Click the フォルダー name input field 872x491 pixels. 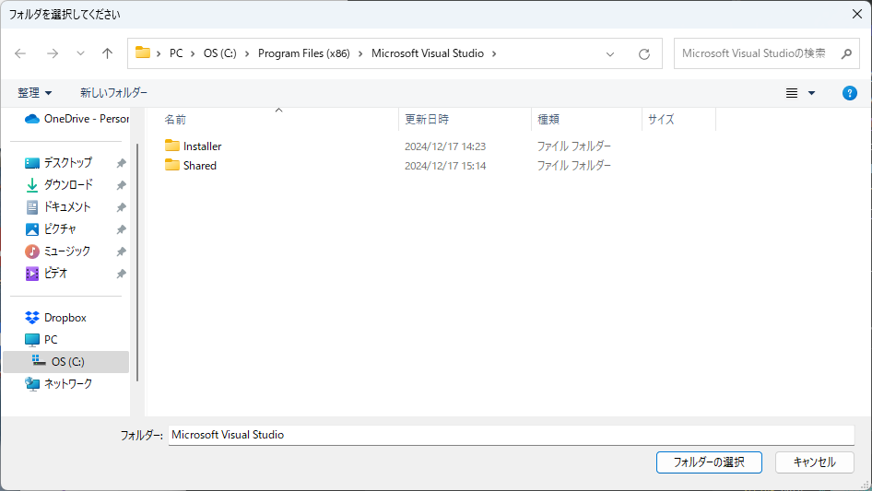click(x=511, y=435)
